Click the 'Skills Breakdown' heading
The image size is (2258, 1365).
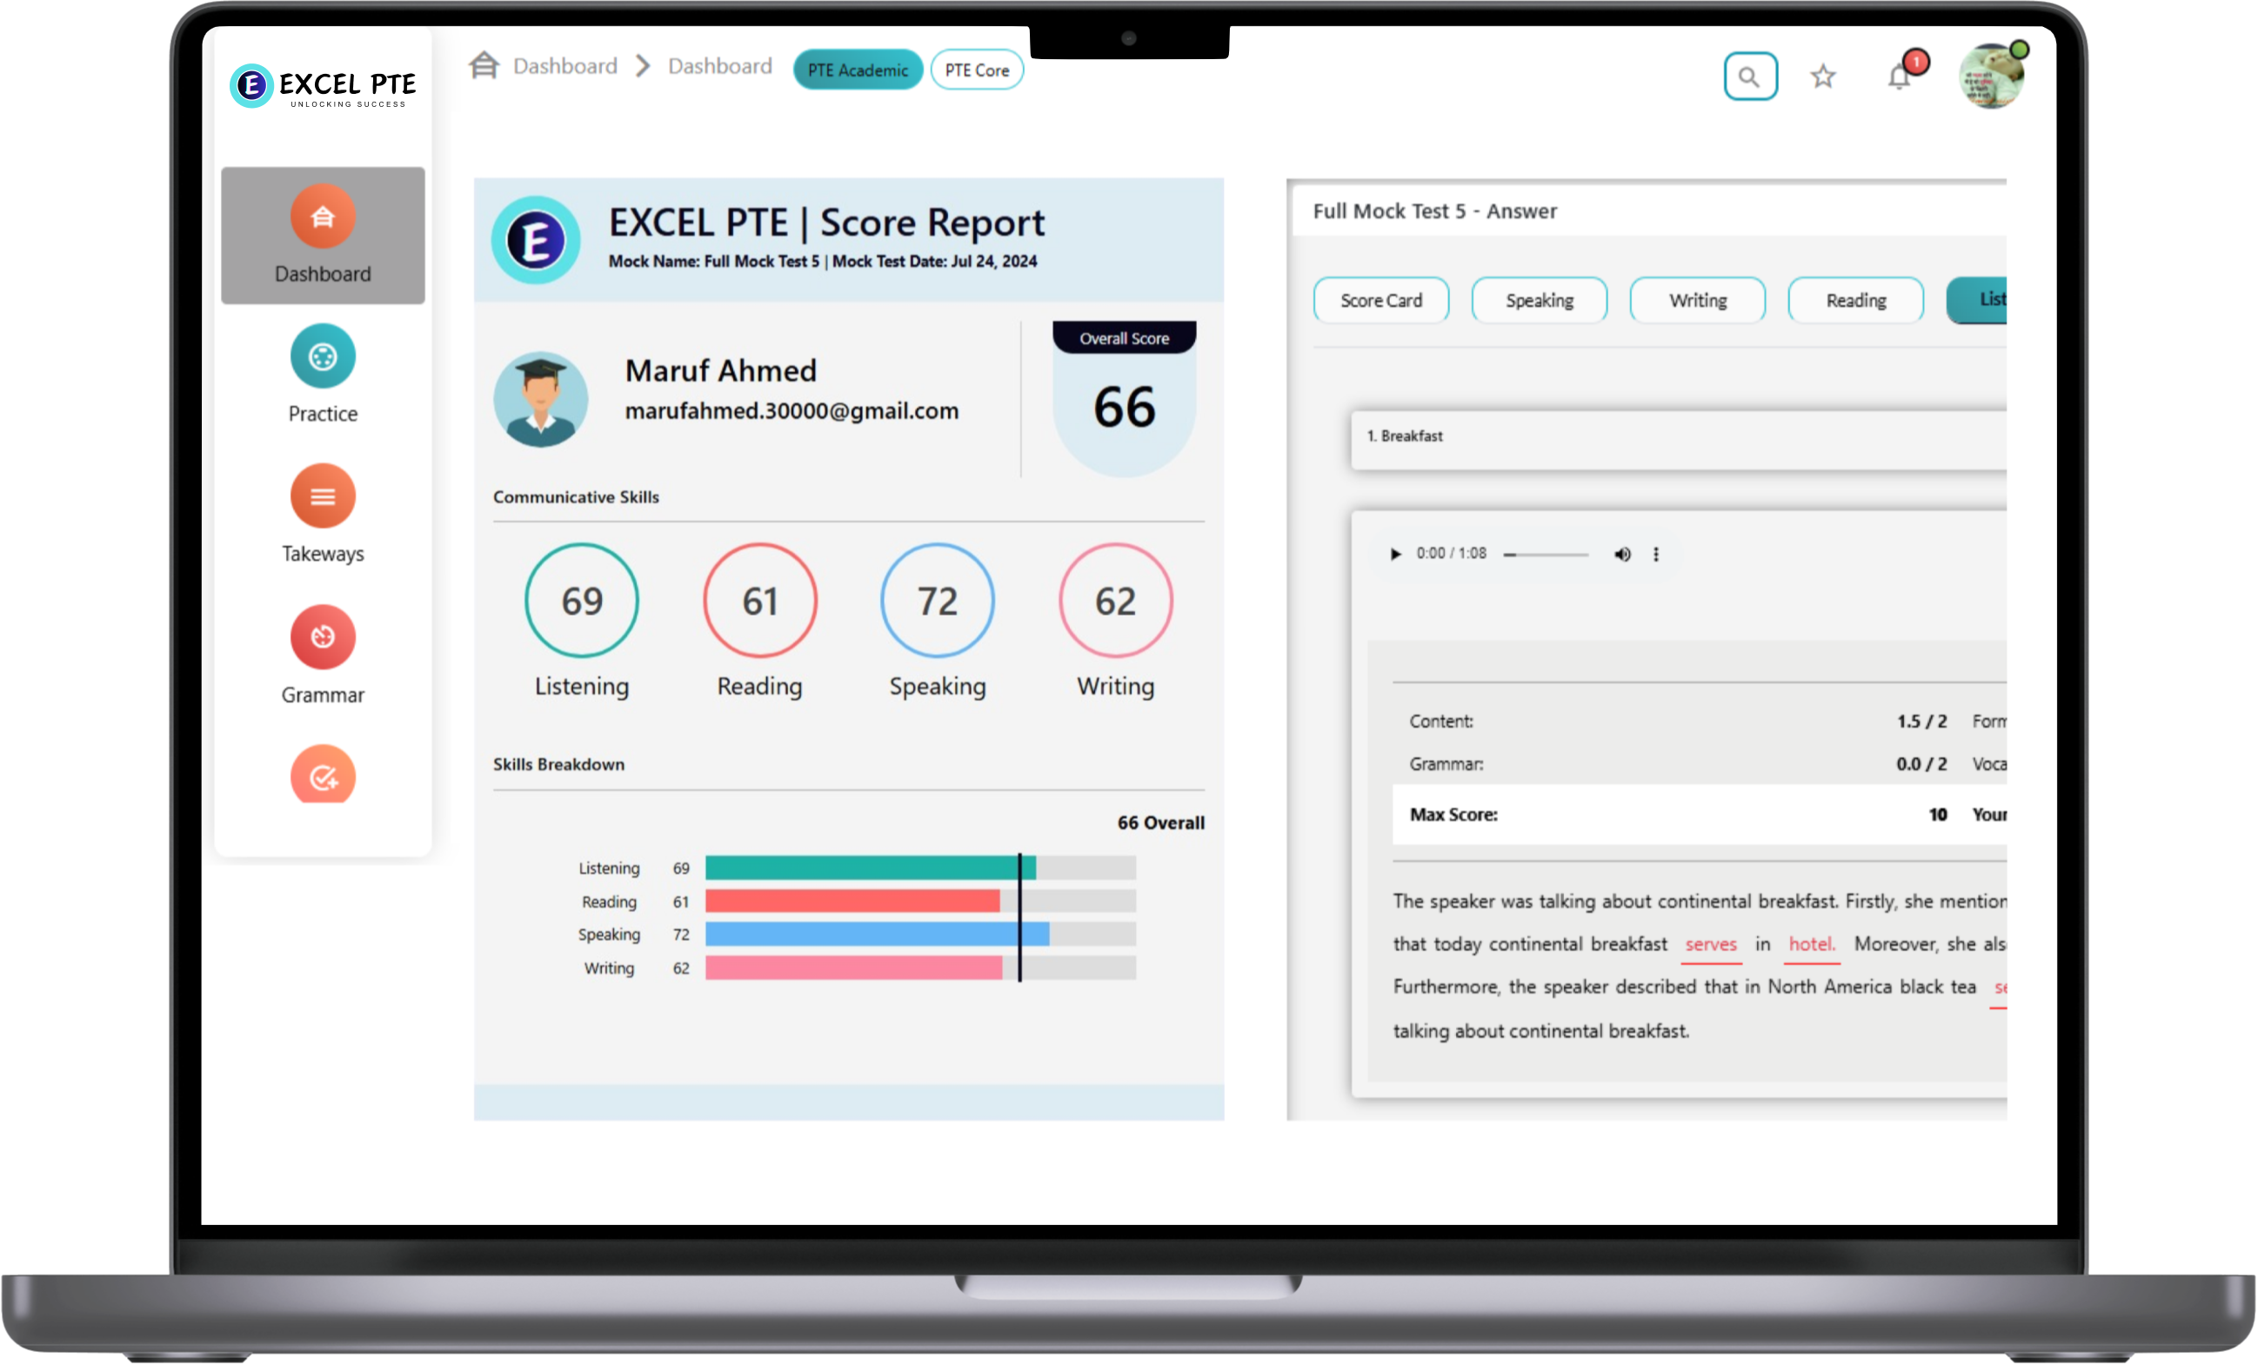559,765
